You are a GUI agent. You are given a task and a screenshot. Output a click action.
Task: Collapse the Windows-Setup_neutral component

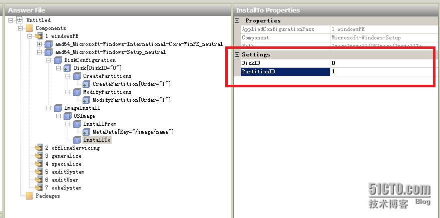(39, 52)
